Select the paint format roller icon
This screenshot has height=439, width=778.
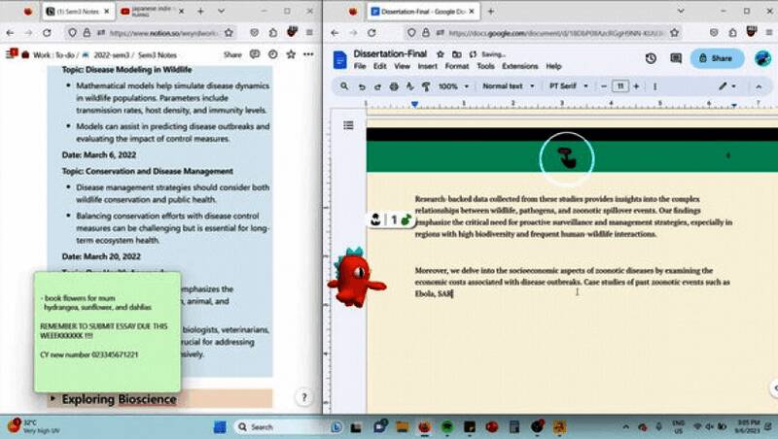[425, 86]
